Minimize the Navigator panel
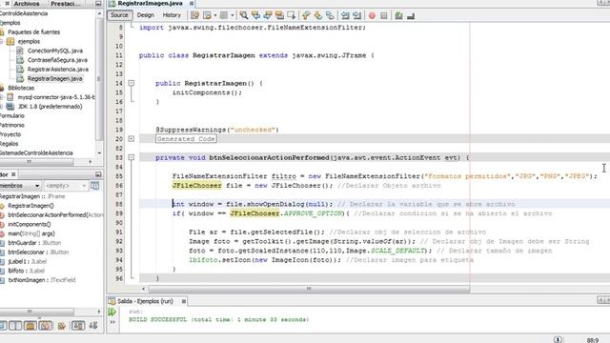Viewport: 610px width, 343px height. [98, 174]
